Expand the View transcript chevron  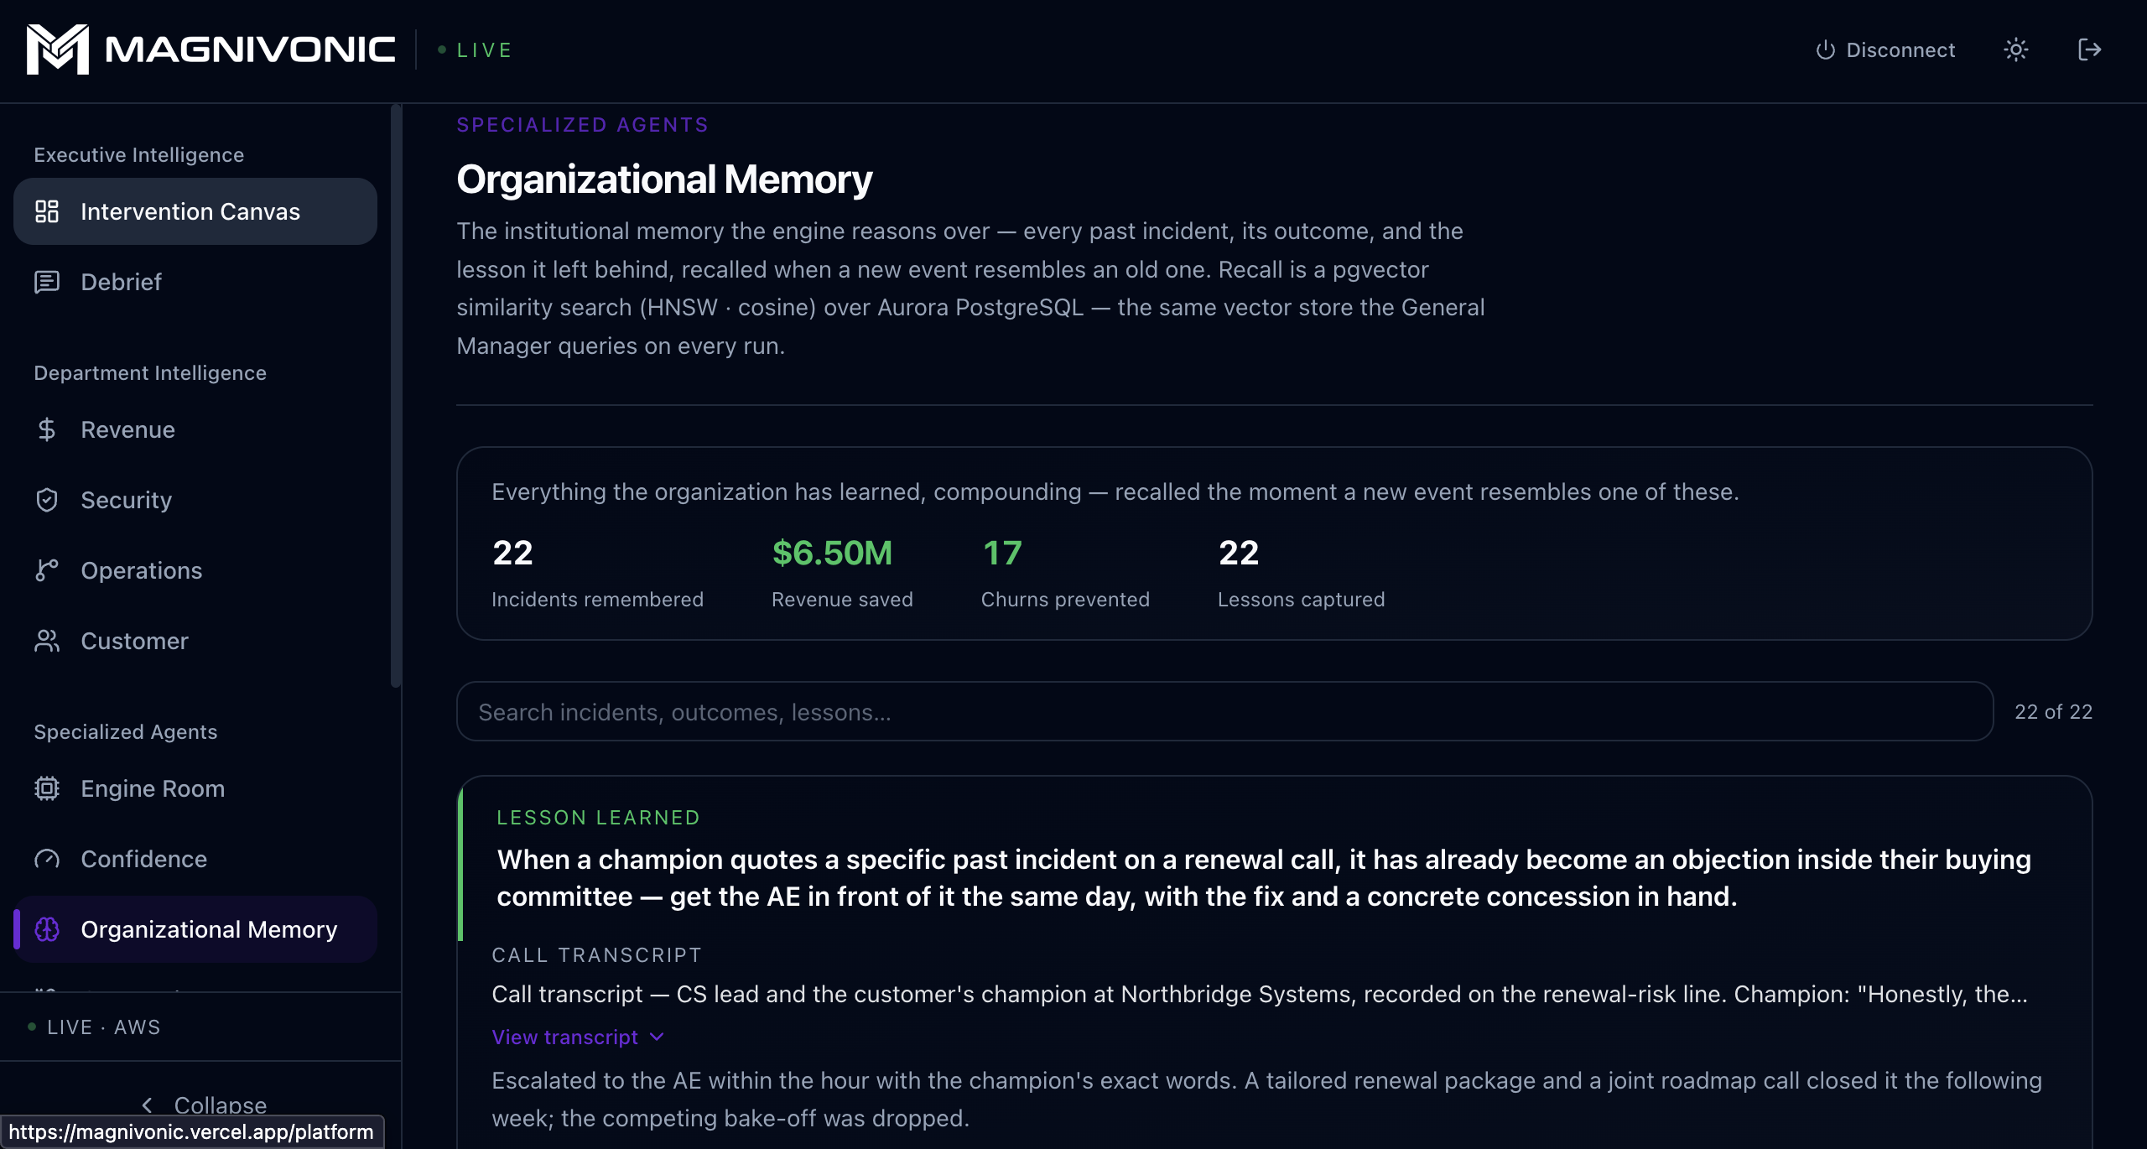coord(658,1037)
